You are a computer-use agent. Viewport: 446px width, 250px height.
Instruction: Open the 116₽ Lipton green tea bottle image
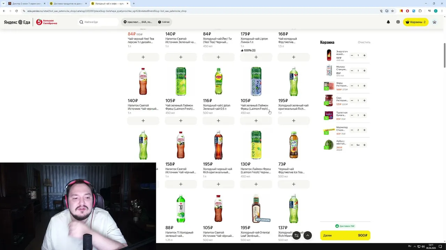[x=218, y=81]
